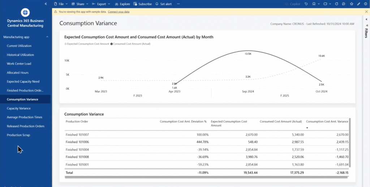The height and width of the screenshot is (187, 370).
Task: Click the edit pencil icon
Action: [358, 4]
